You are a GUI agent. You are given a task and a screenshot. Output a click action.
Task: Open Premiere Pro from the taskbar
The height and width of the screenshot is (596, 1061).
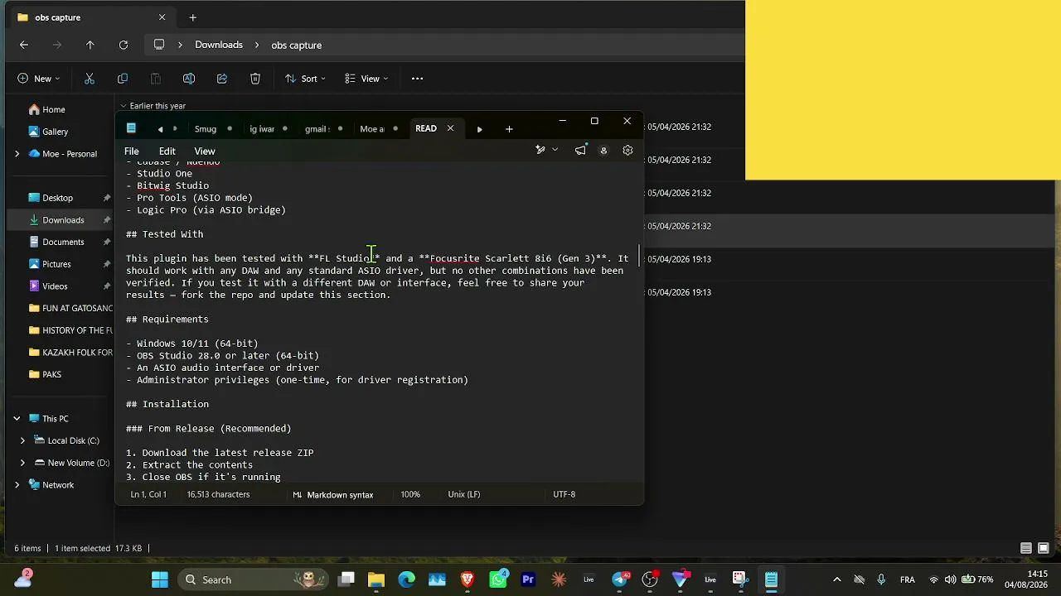528,579
